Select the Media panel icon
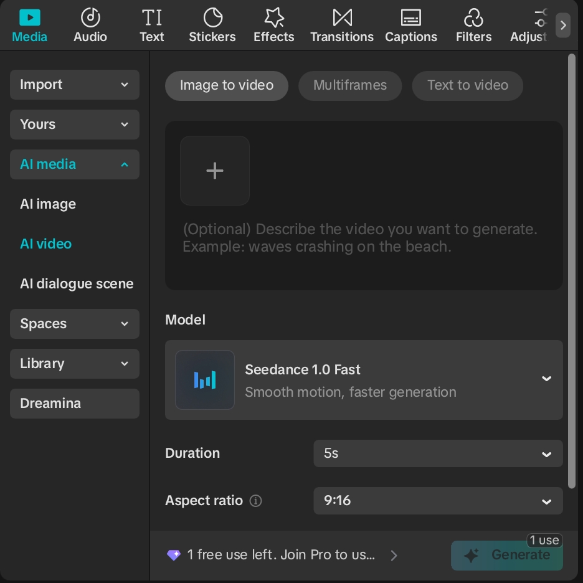 click(x=29, y=17)
